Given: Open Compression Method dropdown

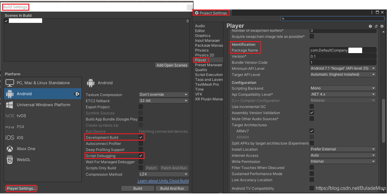Looking at the screenshot, I should click(164, 174).
